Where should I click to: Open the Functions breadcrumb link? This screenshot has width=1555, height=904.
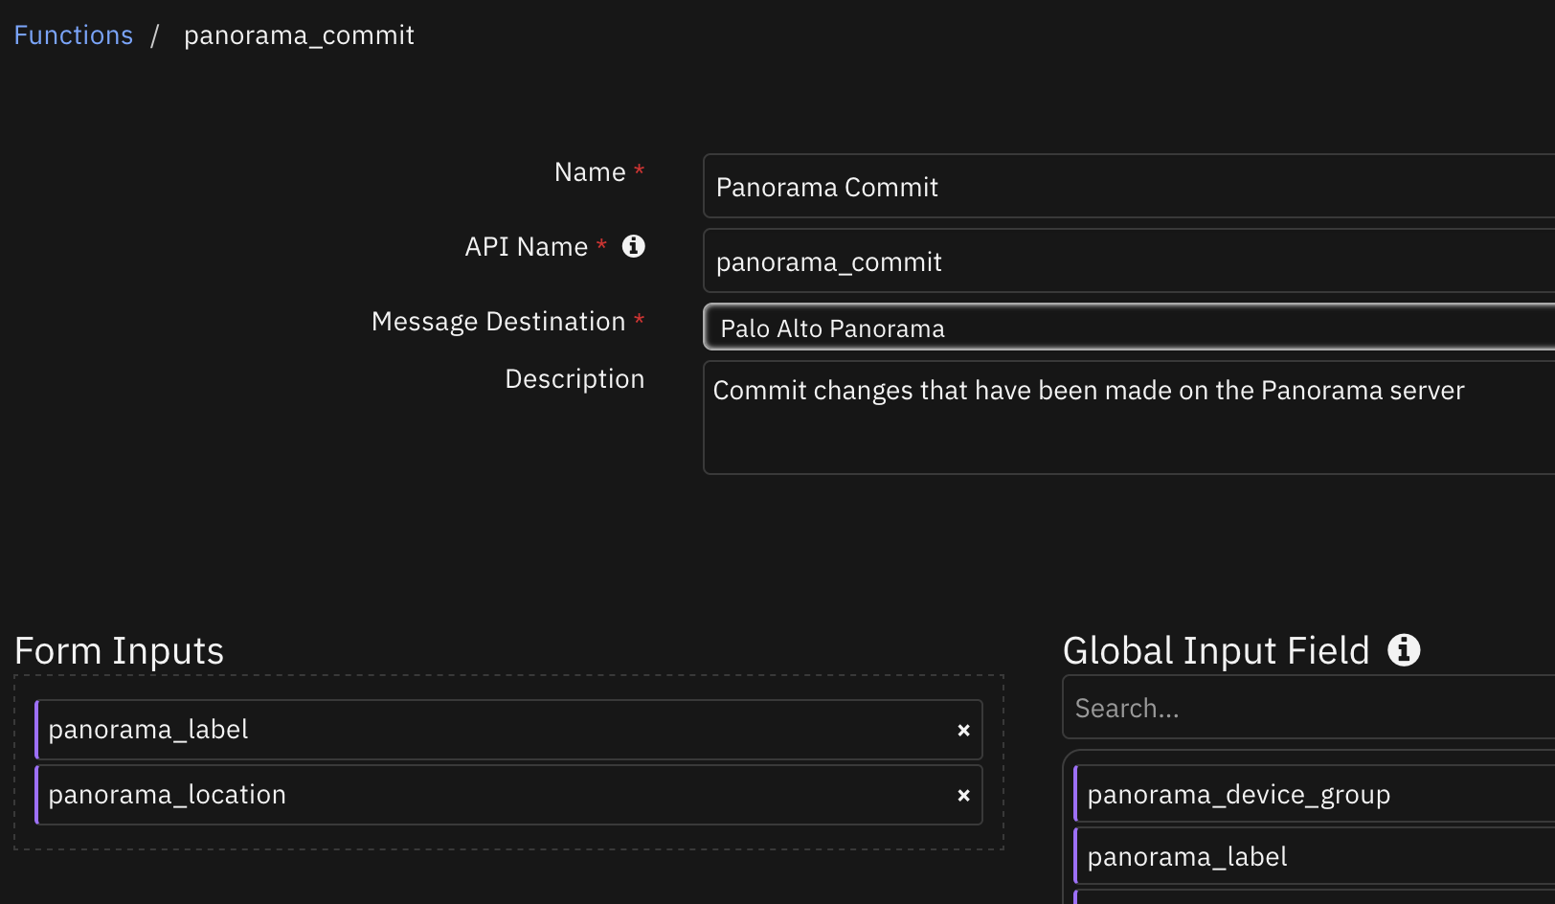[x=73, y=35]
